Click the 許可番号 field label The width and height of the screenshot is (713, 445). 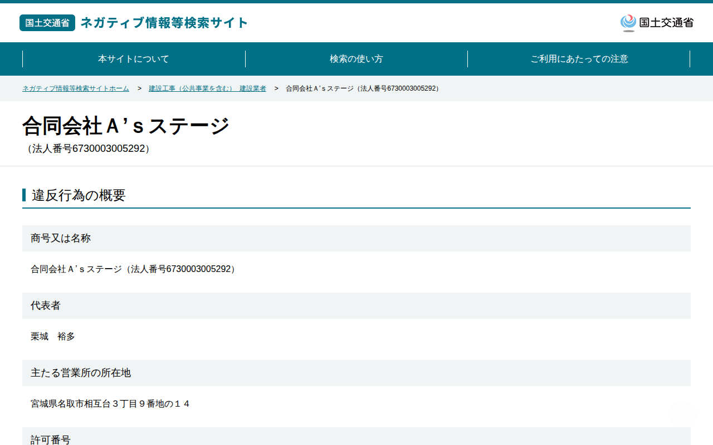[51, 439]
